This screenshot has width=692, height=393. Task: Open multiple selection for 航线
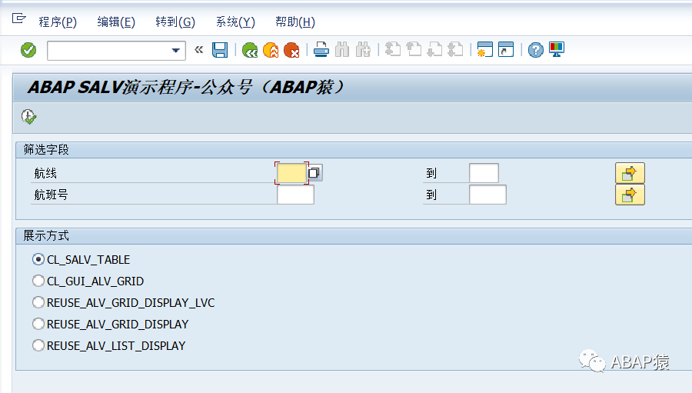630,172
